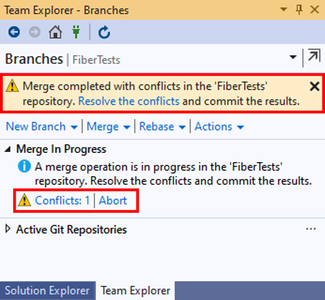Click the Back navigation arrow icon

[x=14, y=32]
